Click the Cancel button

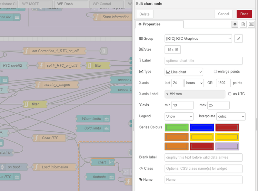point(223,14)
